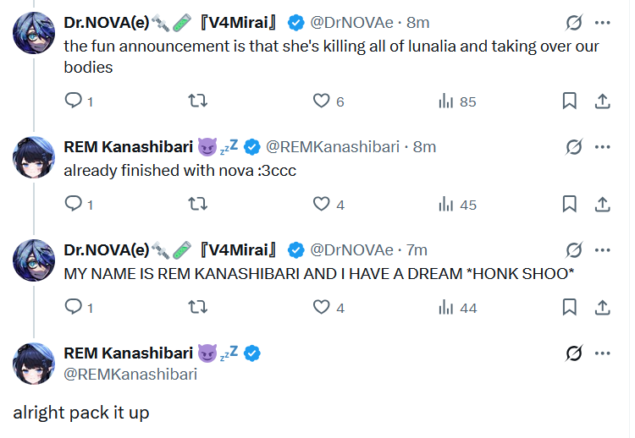Image resolution: width=635 pixels, height=438 pixels.
Task: Open more options on 'alright pack it up' tweet
Action: point(603,353)
